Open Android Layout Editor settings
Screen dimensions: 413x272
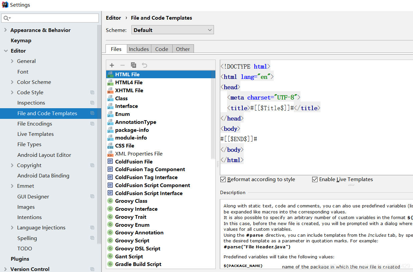click(x=44, y=155)
